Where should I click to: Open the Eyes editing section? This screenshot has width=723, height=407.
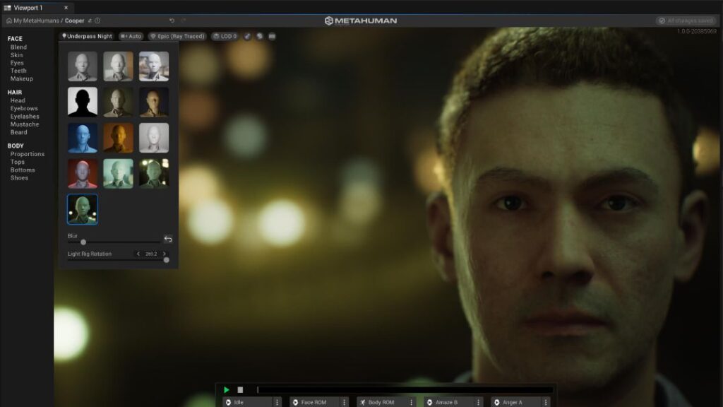(18, 62)
